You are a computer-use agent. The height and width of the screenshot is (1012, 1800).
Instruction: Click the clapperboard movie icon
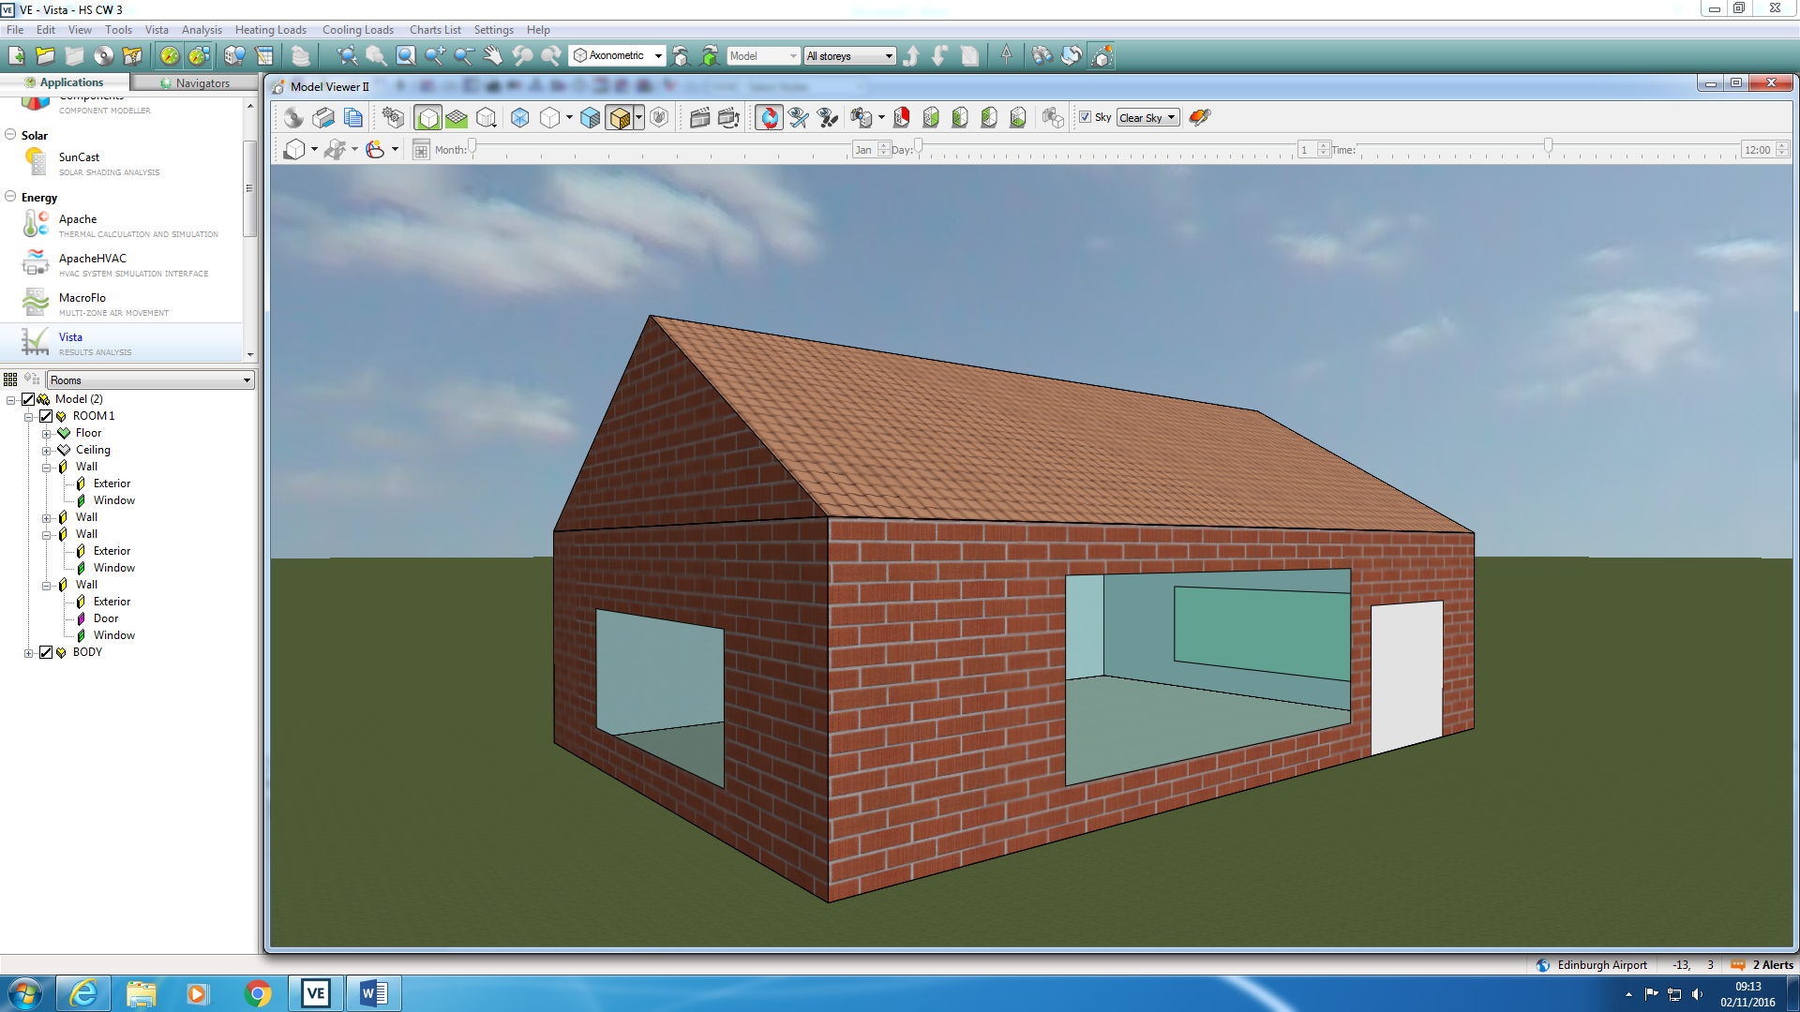pyautogui.click(x=699, y=117)
